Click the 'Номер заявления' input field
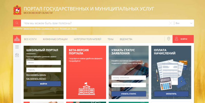The image size is (205, 103). coord(128,78)
